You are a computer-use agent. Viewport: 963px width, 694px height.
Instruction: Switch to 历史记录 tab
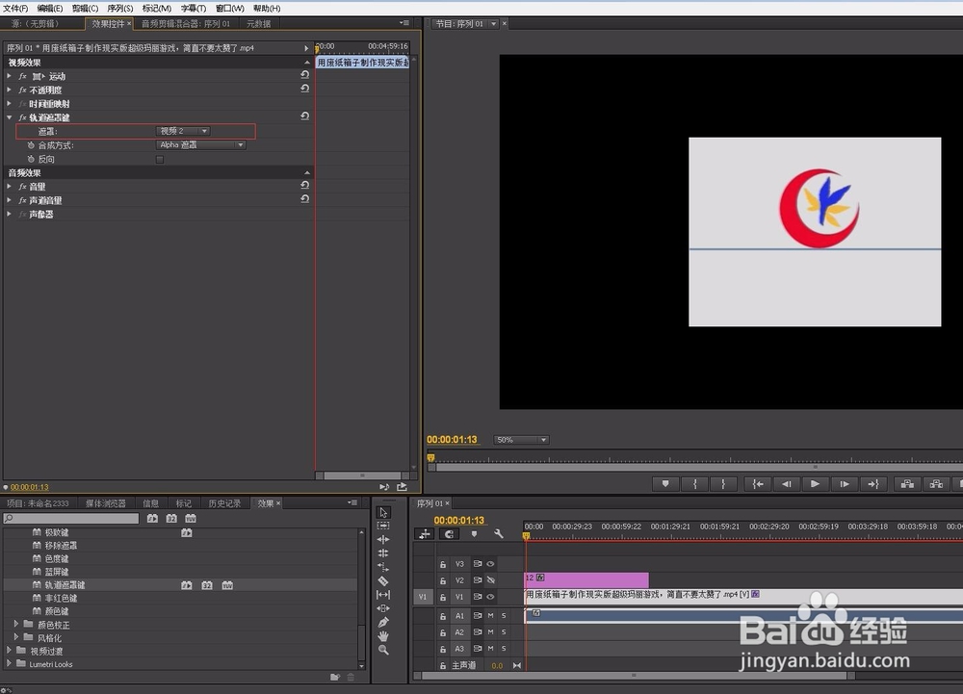pyautogui.click(x=224, y=503)
